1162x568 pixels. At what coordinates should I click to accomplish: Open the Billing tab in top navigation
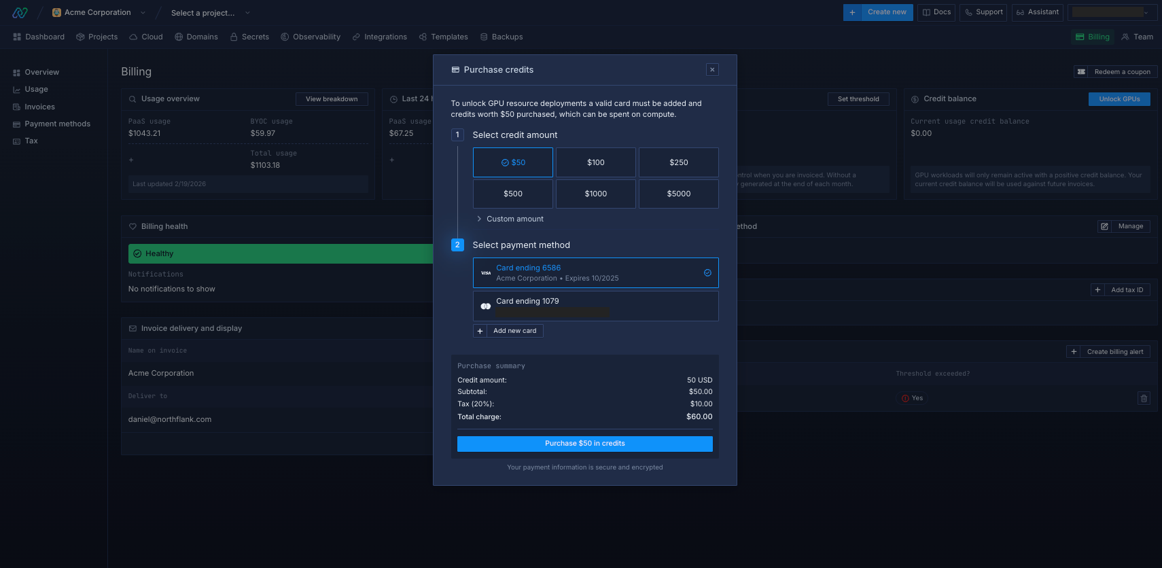click(x=1092, y=37)
